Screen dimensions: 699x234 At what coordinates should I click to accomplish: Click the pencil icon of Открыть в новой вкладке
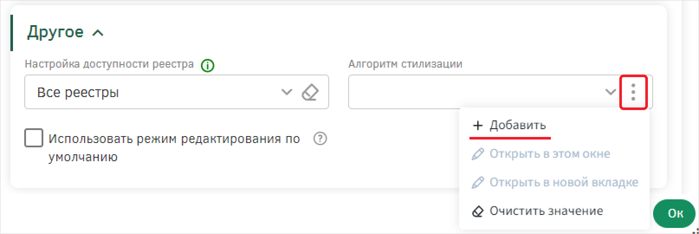[478, 182]
